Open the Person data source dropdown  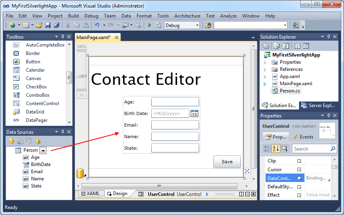43,150
